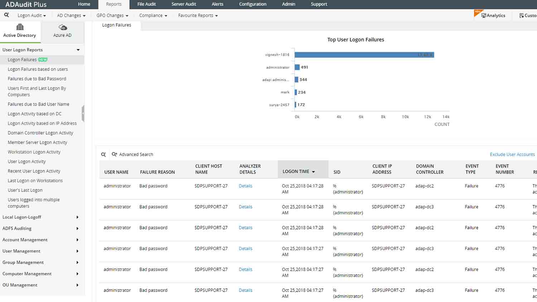Screen dimensions: 537x302
Task: Expand the Local Logon-Logoff section
Action: (77, 217)
